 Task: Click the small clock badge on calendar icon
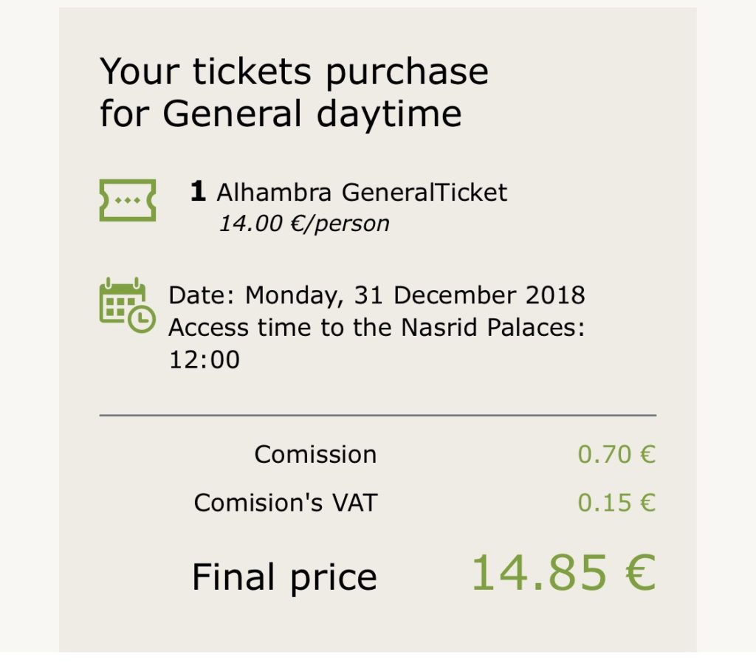click(141, 317)
